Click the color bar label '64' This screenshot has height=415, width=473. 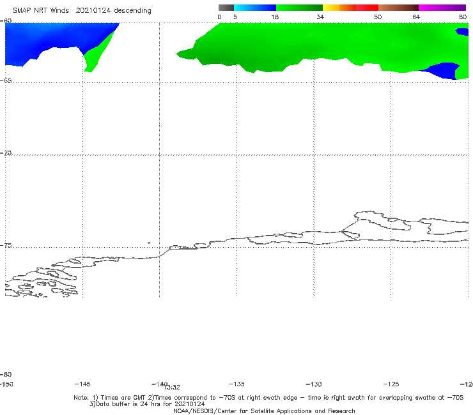coord(416,17)
